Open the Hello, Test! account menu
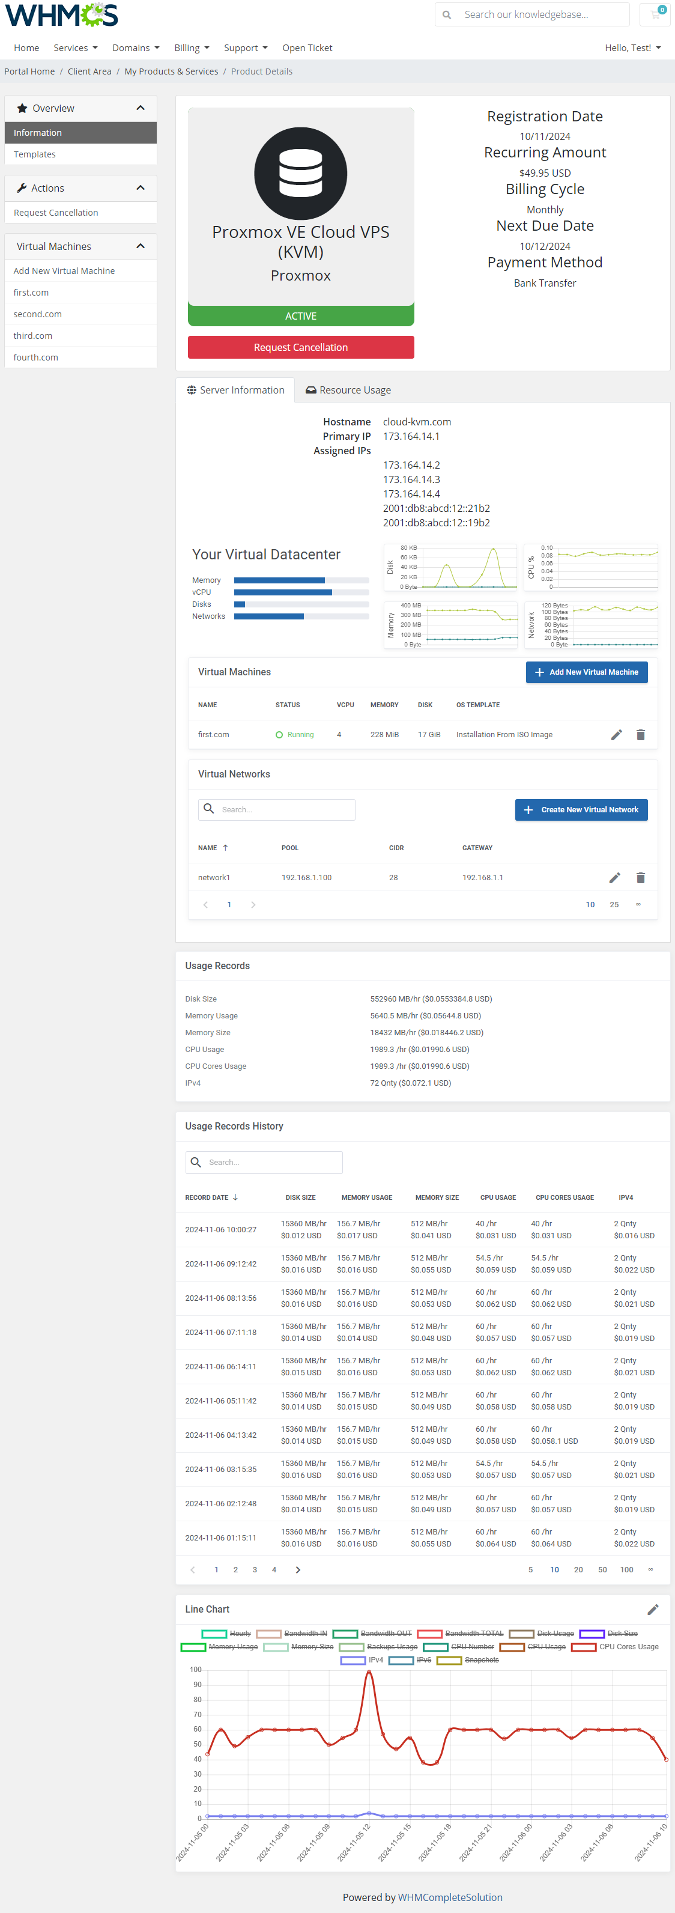Image resolution: width=675 pixels, height=1913 pixels. coord(633,47)
